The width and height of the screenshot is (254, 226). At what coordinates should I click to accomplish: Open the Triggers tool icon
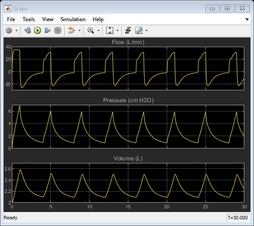(128, 30)
